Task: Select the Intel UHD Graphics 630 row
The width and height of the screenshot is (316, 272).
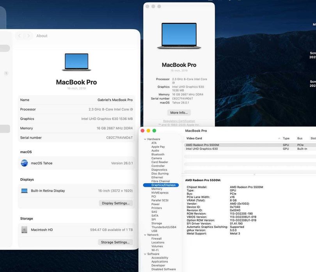Action: click(250, 149)
